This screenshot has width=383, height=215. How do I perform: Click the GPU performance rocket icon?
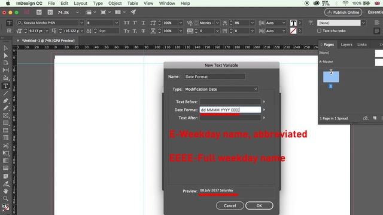point(133,12)
